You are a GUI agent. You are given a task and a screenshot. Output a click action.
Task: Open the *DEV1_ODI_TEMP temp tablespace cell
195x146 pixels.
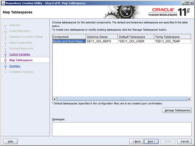point(173,41)
